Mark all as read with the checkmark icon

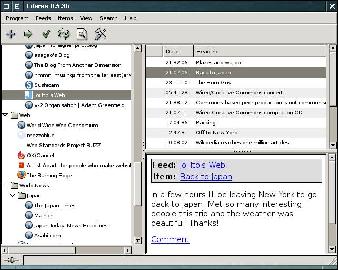point(46,34)
